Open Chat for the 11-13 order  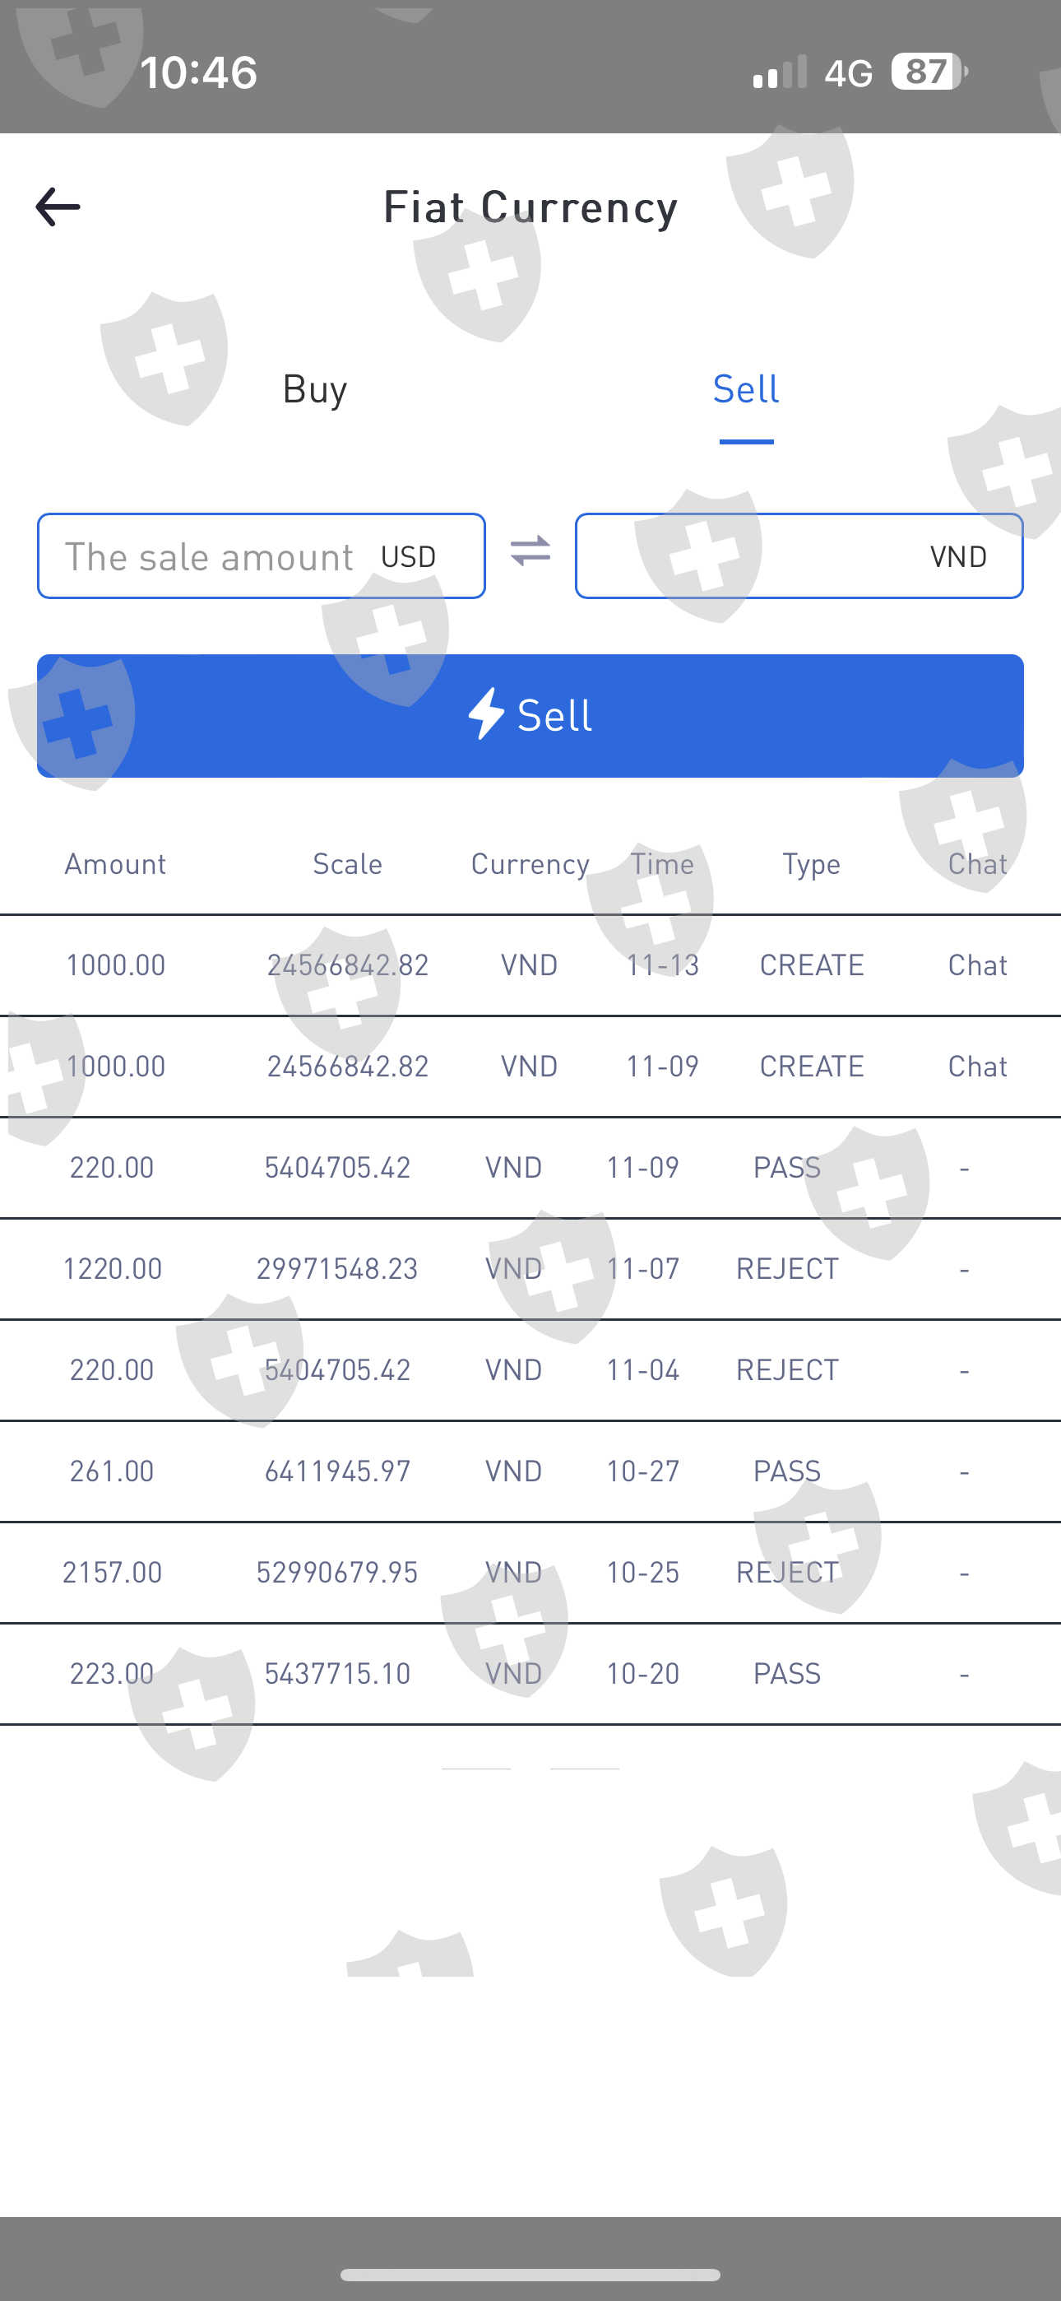(977, 965)
